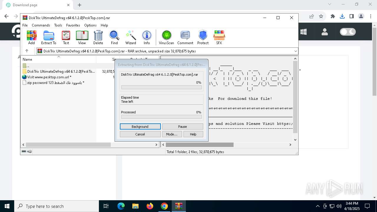Open Chrome side panel icon

pos(352,16)
